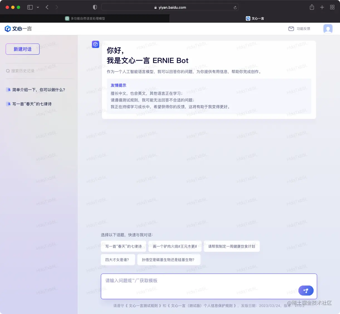Click the 文心一言 logo in header
This screenshot has height=314, width=340.
(18, 29)
